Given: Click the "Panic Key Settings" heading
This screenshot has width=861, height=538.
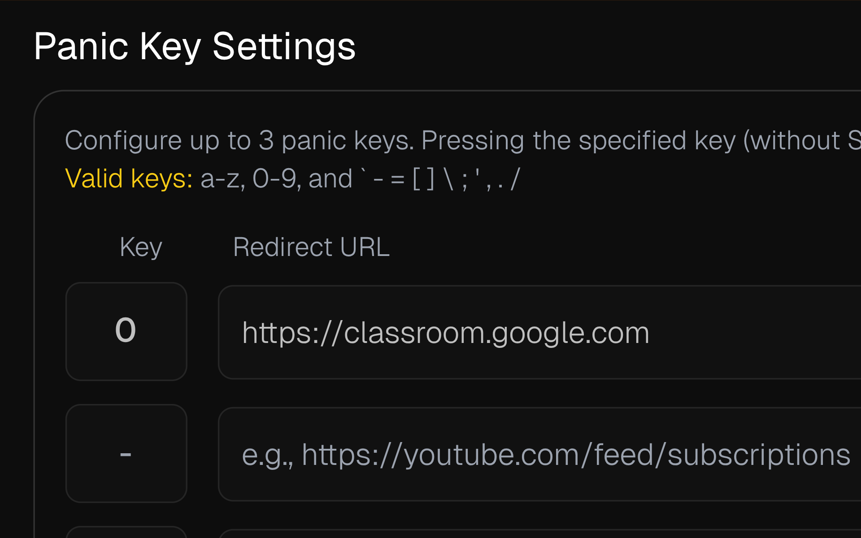Looking at the screenshot, I should (195, 47).
